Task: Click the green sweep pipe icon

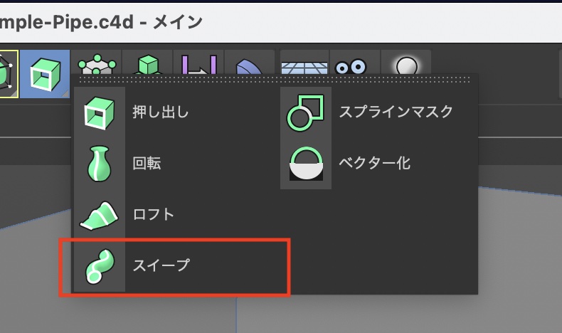Action: coord(99,265)
